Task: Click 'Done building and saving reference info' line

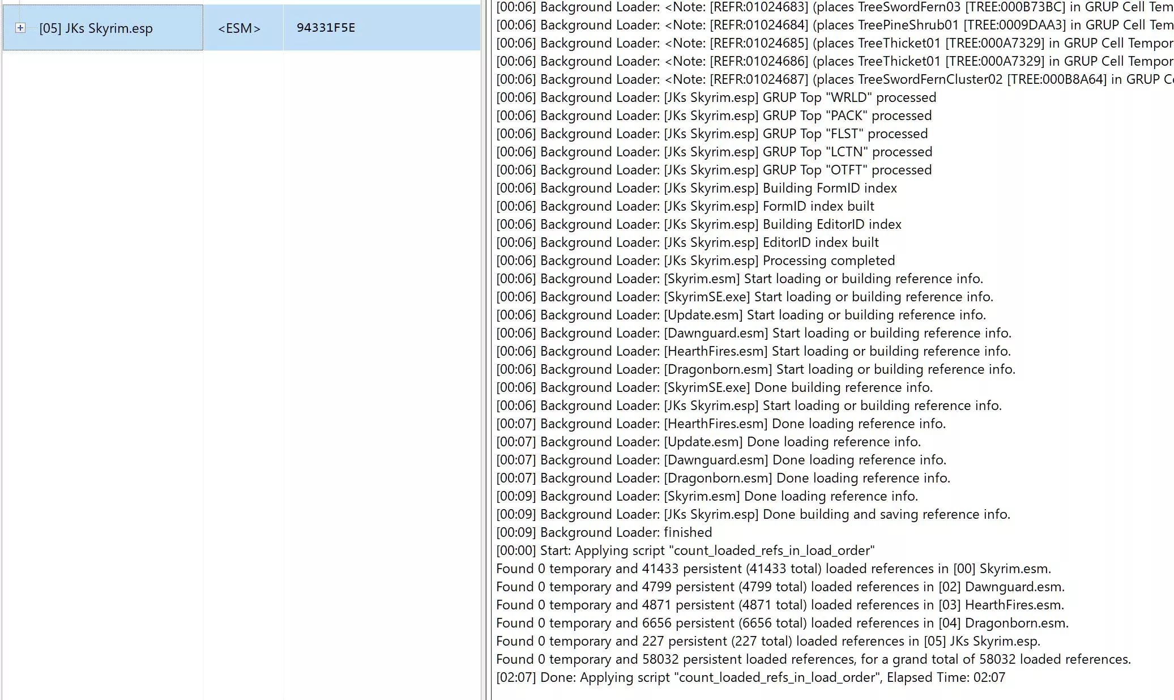Action: [753, 514]
